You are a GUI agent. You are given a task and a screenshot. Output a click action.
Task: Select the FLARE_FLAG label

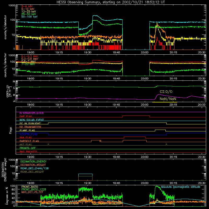pos(27,130)
